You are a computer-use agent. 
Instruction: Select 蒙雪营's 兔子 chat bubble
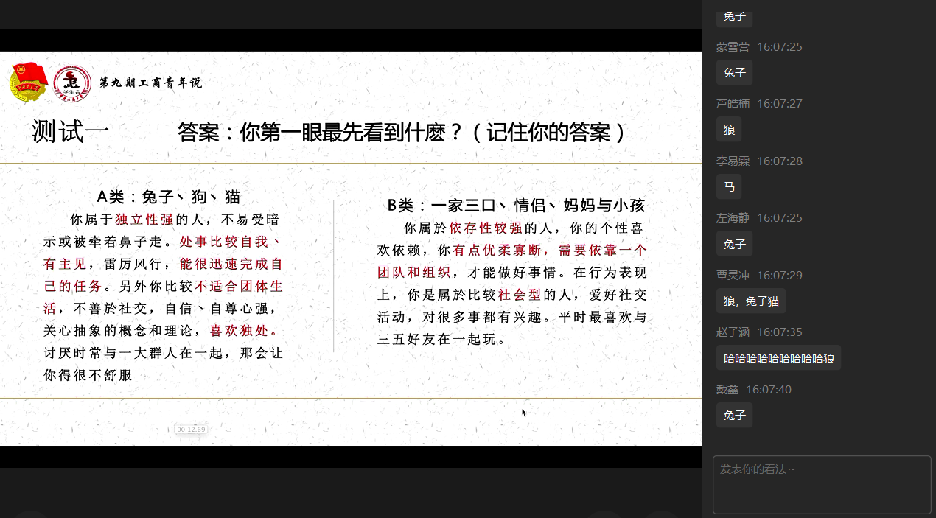coord(734,72)
